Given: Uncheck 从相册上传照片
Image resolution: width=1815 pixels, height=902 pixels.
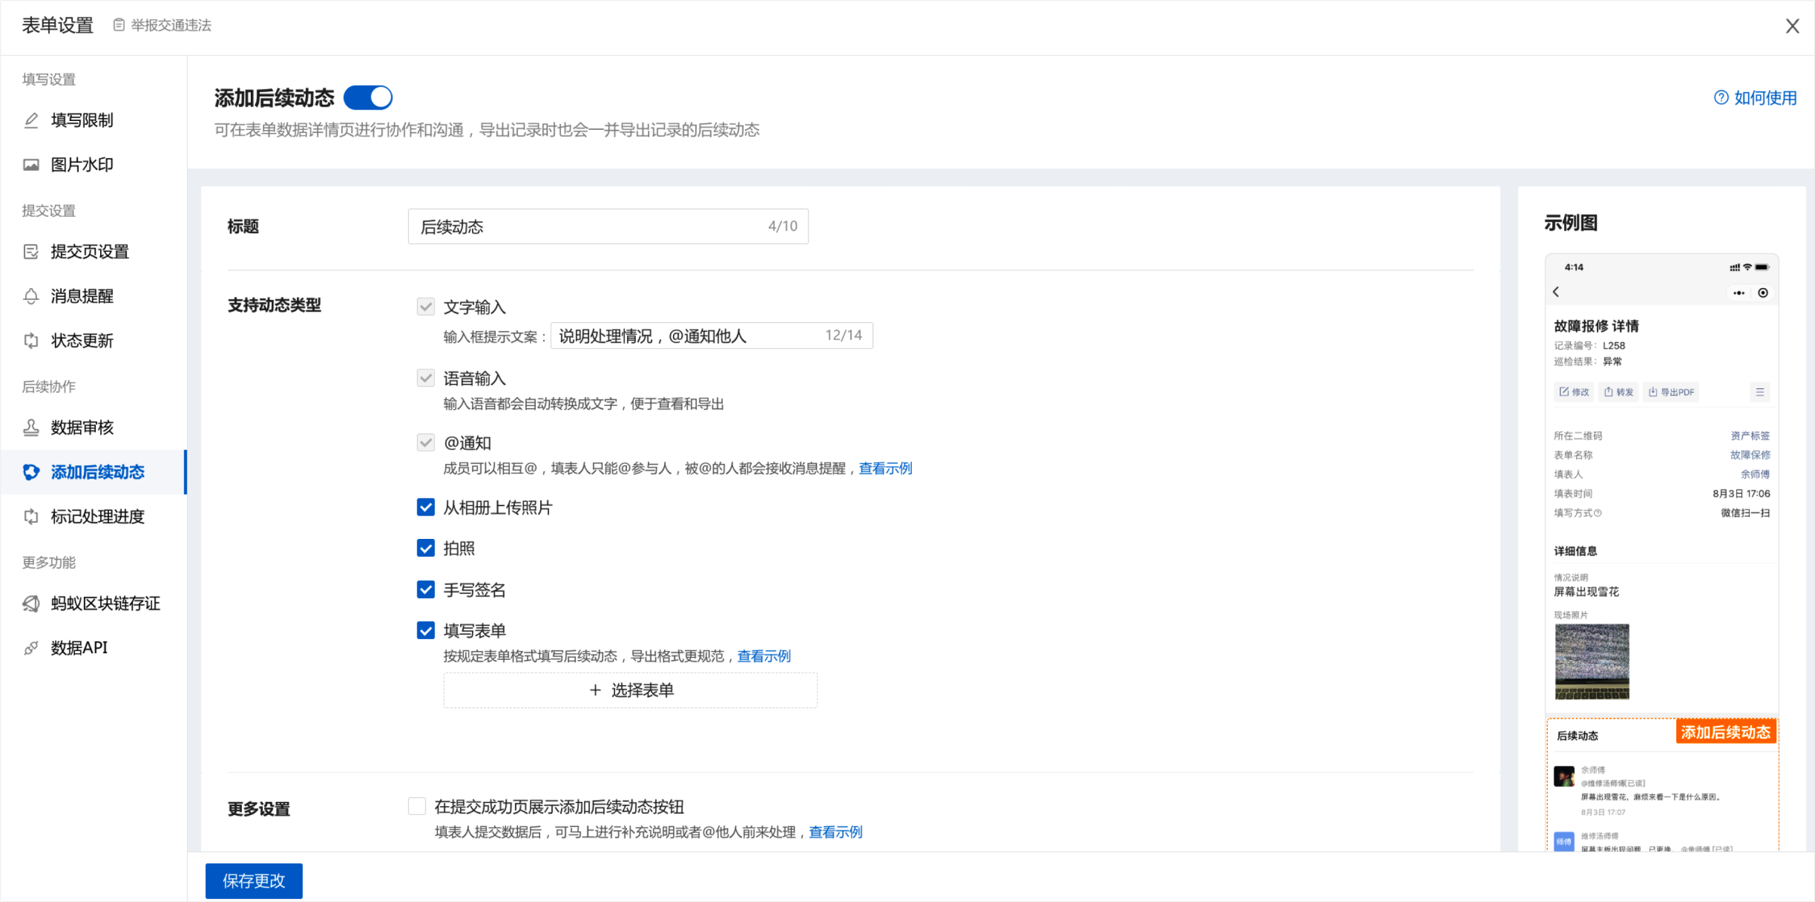Looking at the screenshot, I should (425, 507).
